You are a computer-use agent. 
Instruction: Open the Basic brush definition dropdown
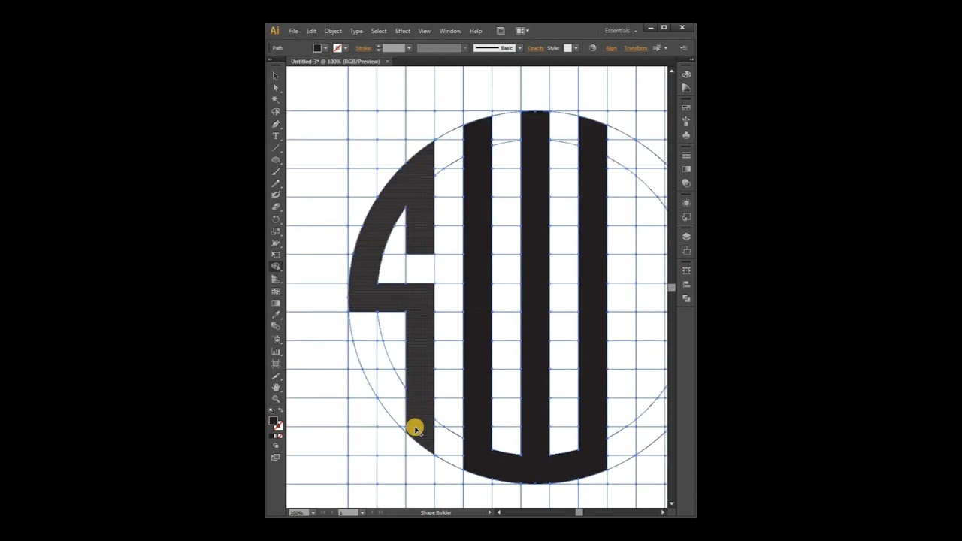[520, 48]
